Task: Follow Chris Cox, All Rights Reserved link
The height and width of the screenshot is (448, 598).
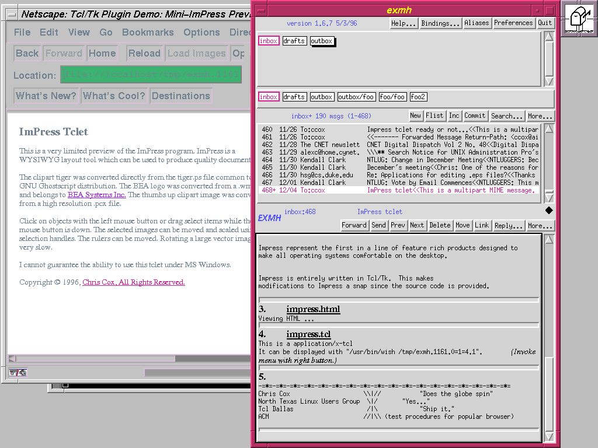Action: (x=134, y=282)
